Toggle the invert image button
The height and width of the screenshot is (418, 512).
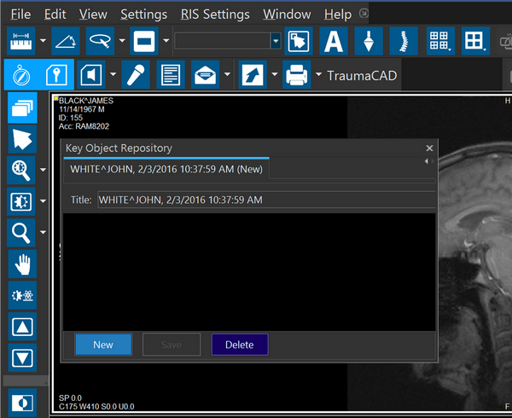point(21,403)
